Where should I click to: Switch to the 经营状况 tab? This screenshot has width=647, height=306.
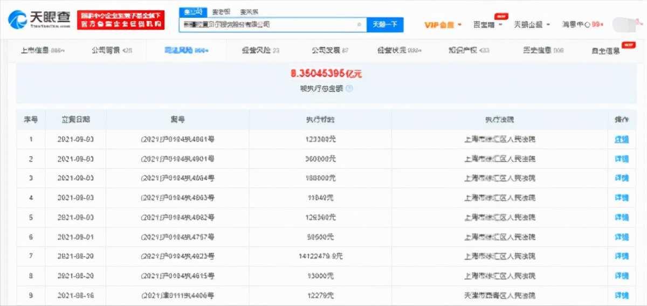click(400, 51)
